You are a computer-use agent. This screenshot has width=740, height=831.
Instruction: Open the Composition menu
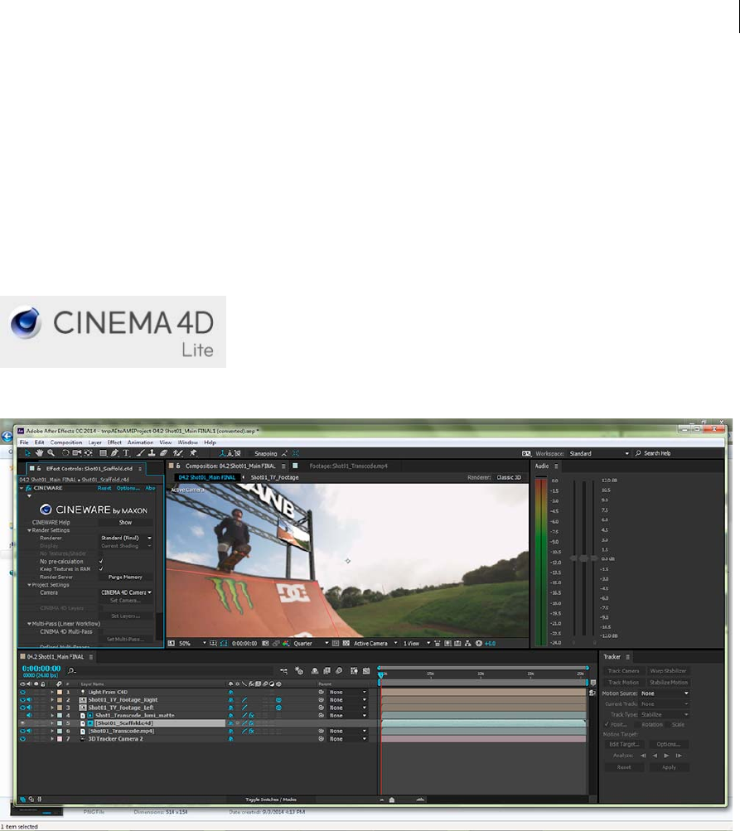[x=66, y=442]
